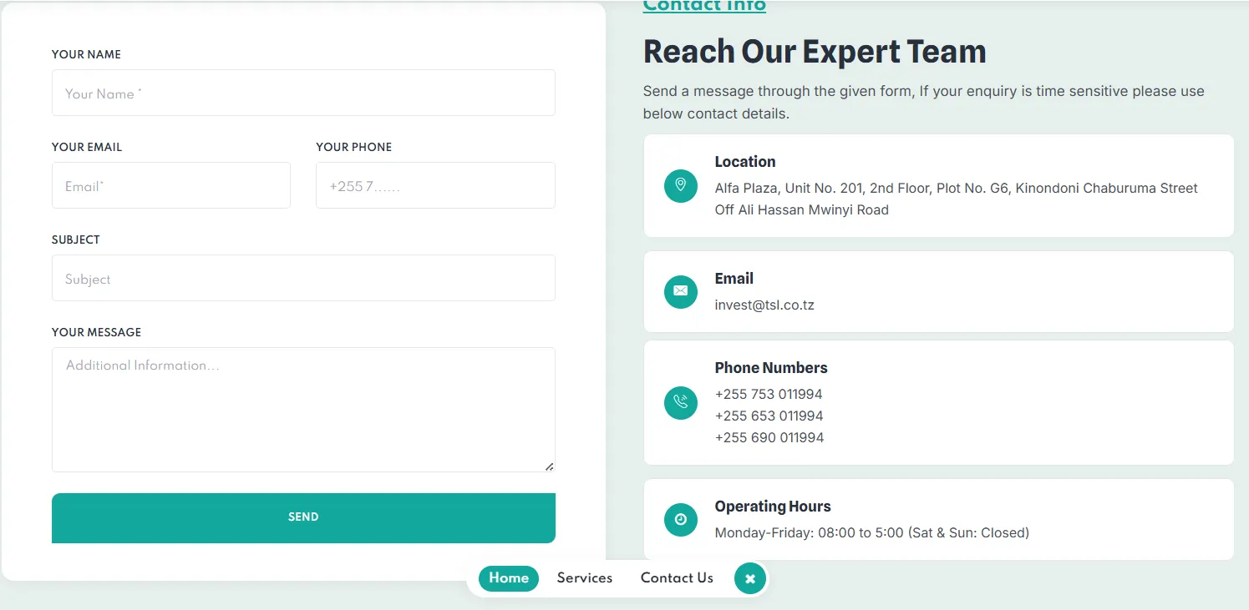Image resolution: width=1249 pixels, height=610 pixels.
Task: Click the phone handset icon
Action: (680, 402)
